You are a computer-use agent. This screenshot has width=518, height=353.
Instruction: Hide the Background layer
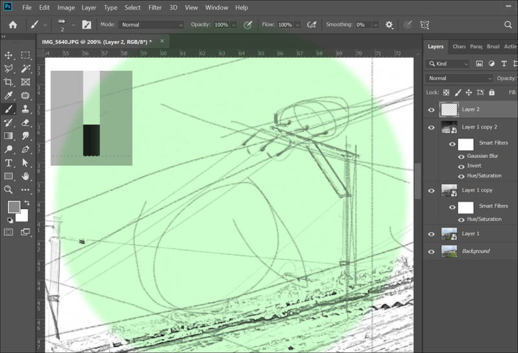[431, 251]
